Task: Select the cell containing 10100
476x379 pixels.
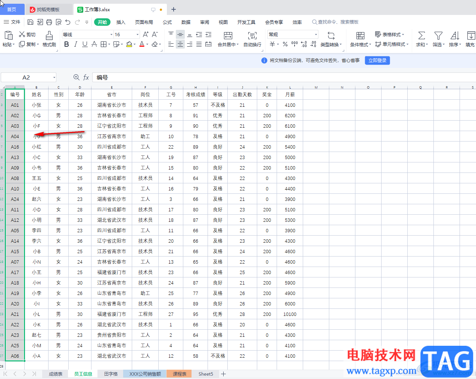Action: pos(290,314)
